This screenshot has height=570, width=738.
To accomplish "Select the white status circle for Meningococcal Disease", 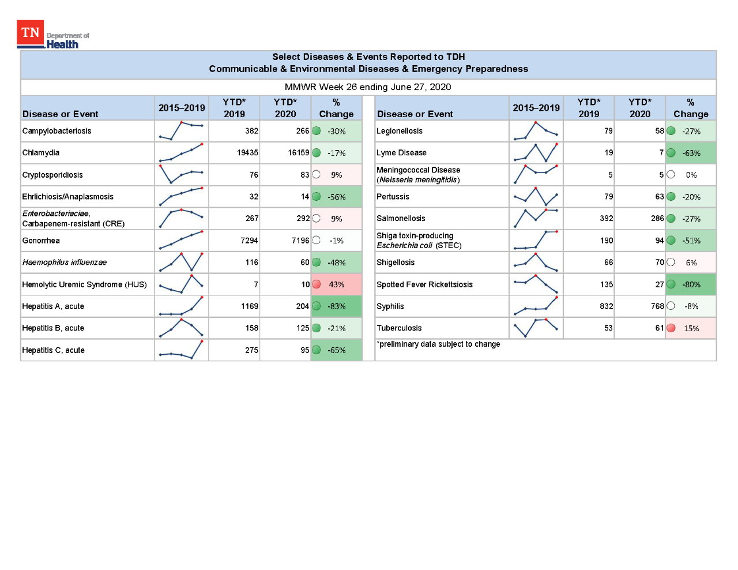I will (x=671, y=175).
